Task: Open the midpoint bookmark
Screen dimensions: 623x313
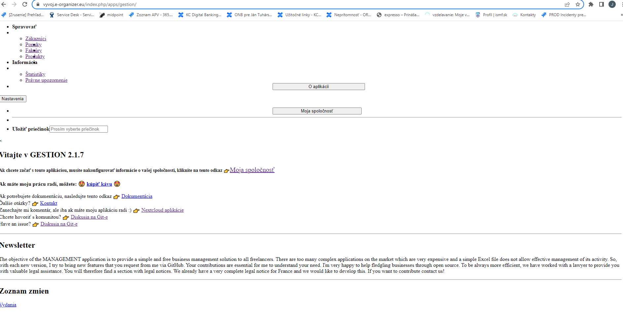Action: [x=111, y=15]
